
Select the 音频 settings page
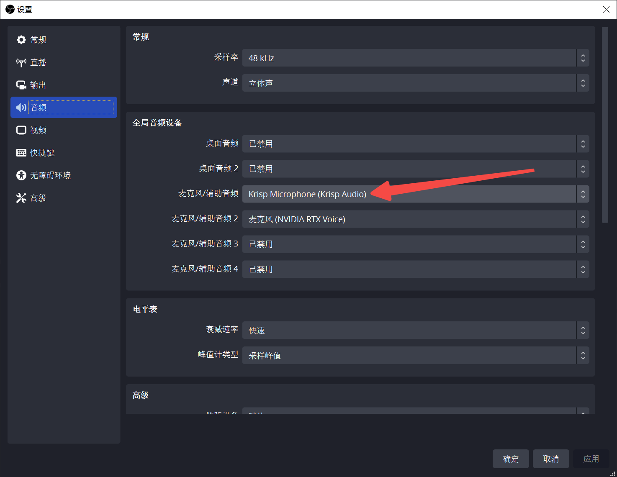pos(64,108)
